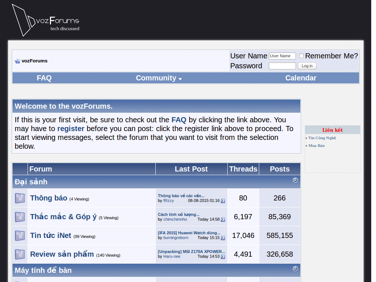This screenshot has width=376, height=282.
Task: Click thread count 17,046
Action: (x=243, y=235)
